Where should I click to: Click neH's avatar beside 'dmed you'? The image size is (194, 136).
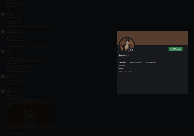3,51
